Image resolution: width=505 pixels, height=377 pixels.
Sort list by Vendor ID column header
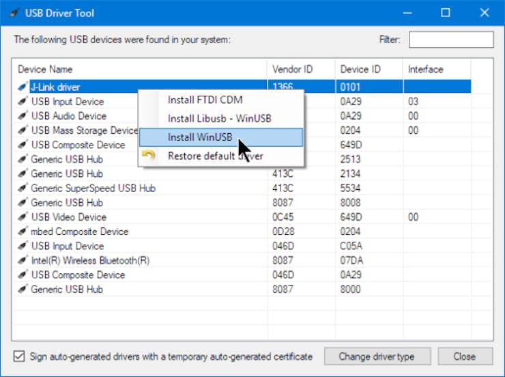[x=291, y=69]
